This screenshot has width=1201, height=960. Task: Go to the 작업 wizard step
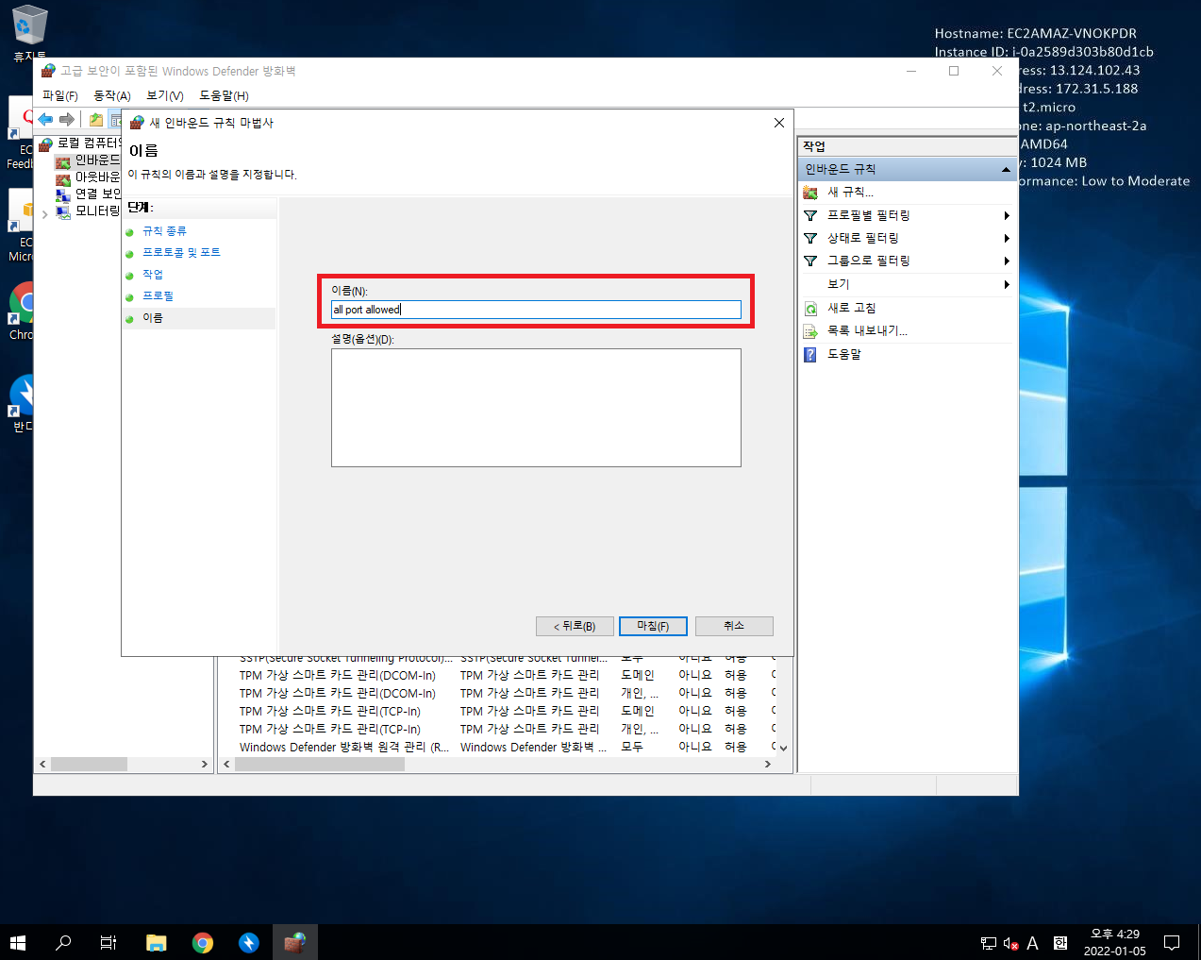[x=153, y=275]
